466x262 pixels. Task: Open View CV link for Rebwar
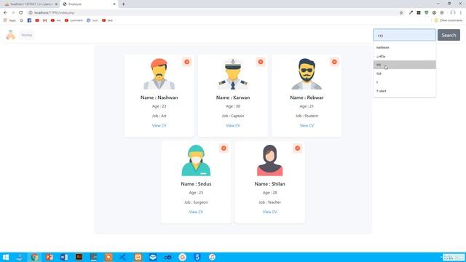[307, 126]
